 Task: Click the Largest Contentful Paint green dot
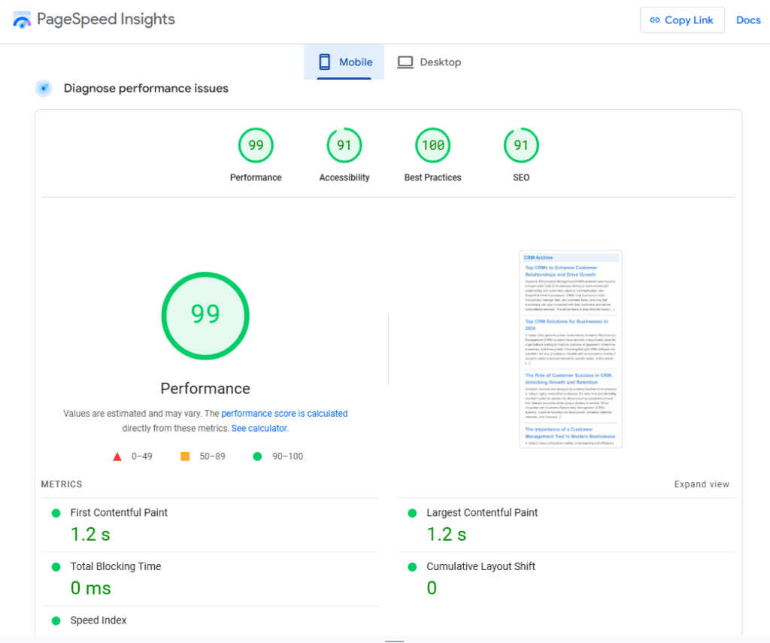pyautogui.click(x=413, y=514)
